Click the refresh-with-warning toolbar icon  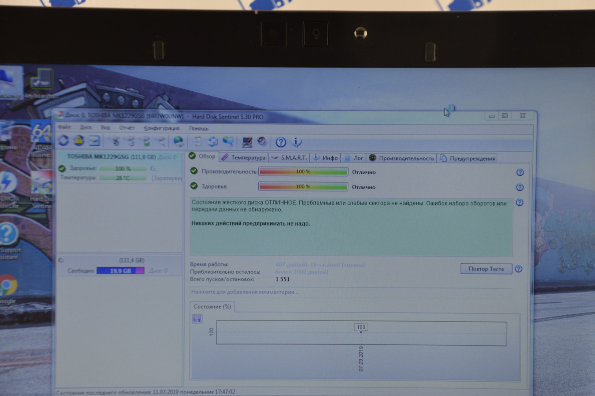click(79, 141)
